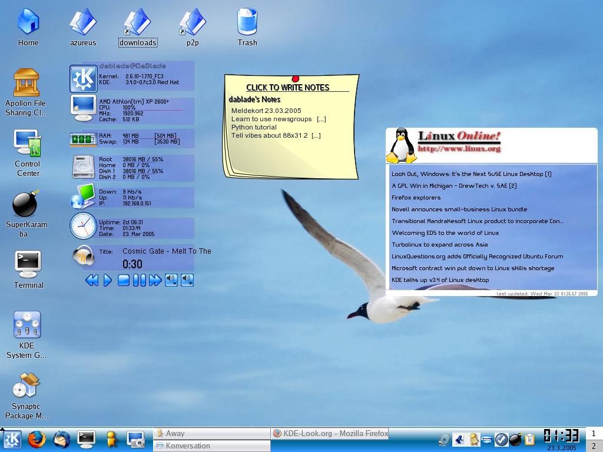Switch to KDE-Look.org Firefox taskbar entry
The image size is (603, 452).
tap(330, 434)
